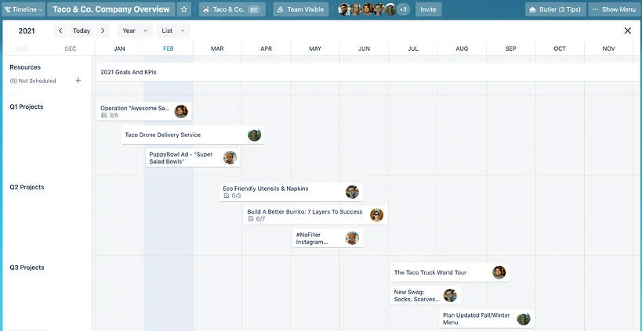Click the member avatar on the Taco Drone Delivery Service card
The image size is (642, 331).
click(254, 135)
